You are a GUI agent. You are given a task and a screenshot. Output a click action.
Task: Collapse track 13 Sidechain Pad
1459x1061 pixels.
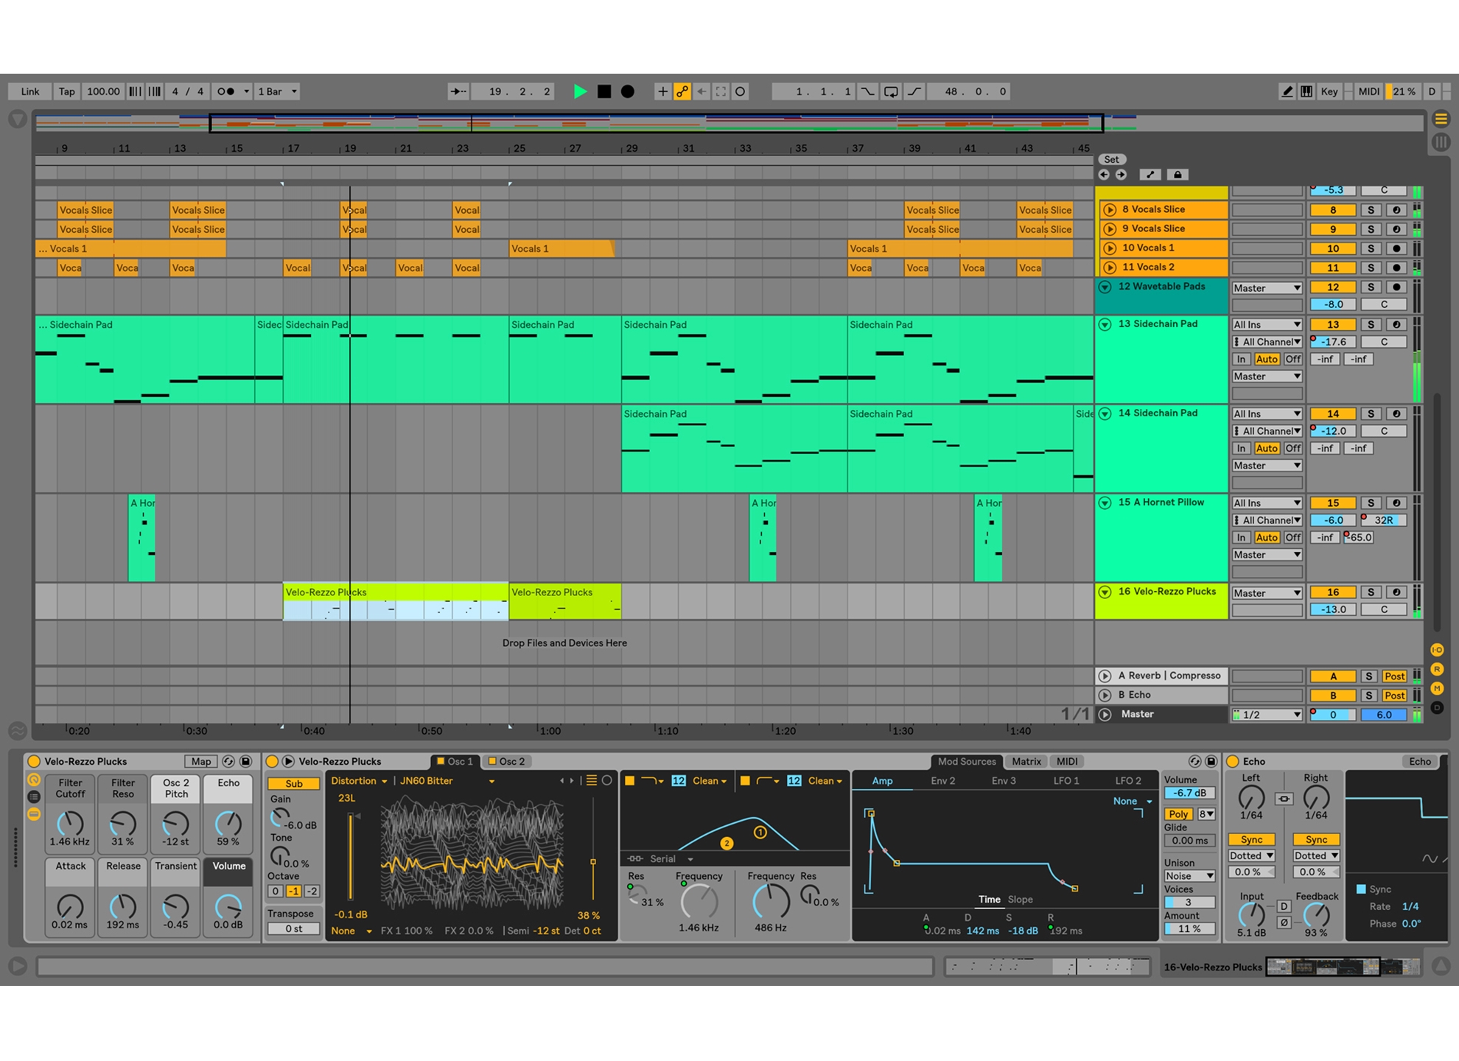pos(1105,324)
